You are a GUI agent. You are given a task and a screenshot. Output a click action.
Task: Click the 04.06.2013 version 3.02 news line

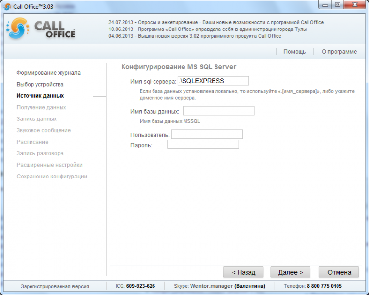[x=195, y=36]
